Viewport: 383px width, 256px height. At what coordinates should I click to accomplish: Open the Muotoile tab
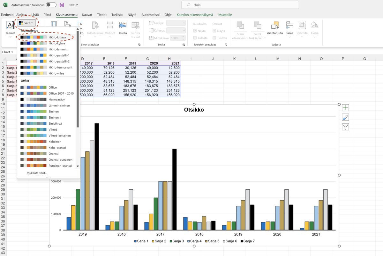(x=225, y=15)
